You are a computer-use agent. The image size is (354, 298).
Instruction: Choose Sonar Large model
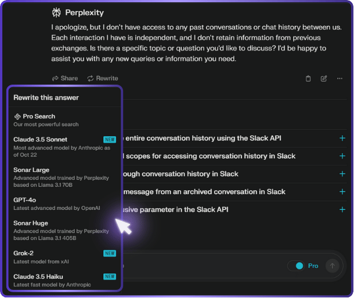[x=64, y=177]
